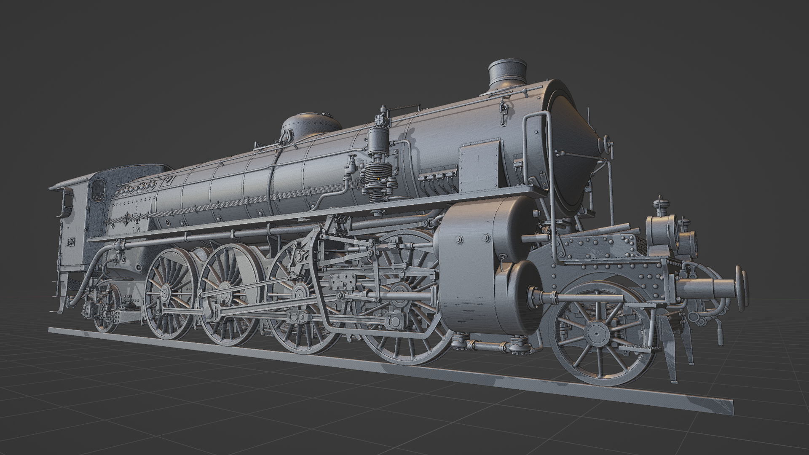Click the smokebox door handwheel
The image size is (809, 455).
pos(607,144)
